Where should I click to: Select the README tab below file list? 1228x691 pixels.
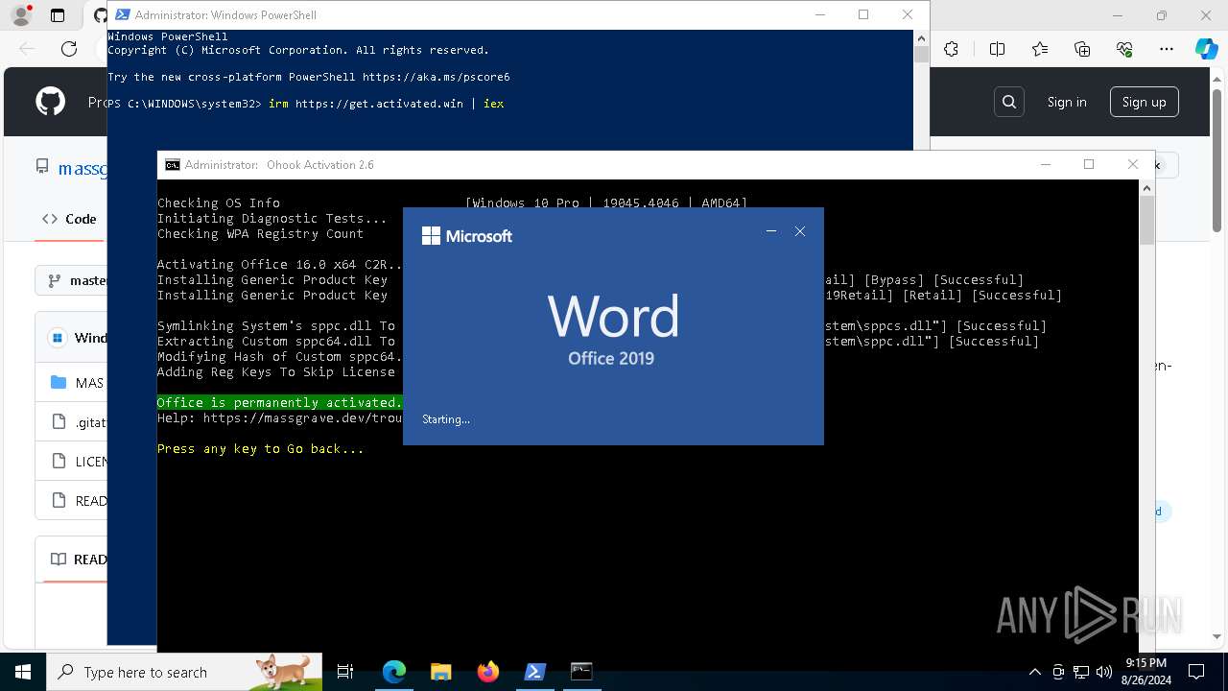78,559
